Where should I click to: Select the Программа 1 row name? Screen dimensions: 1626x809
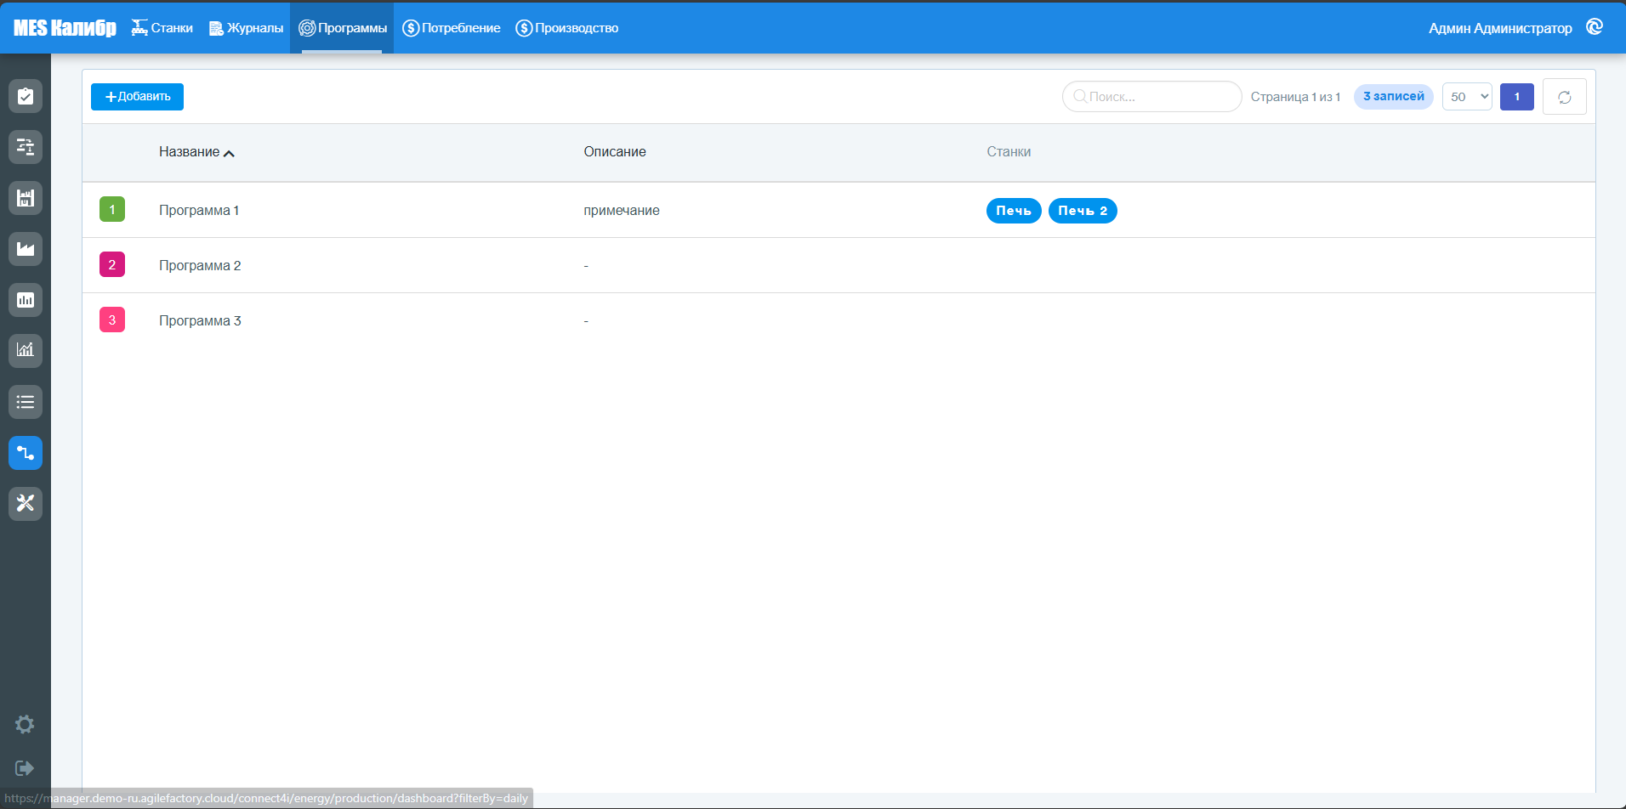click(199, 211)
